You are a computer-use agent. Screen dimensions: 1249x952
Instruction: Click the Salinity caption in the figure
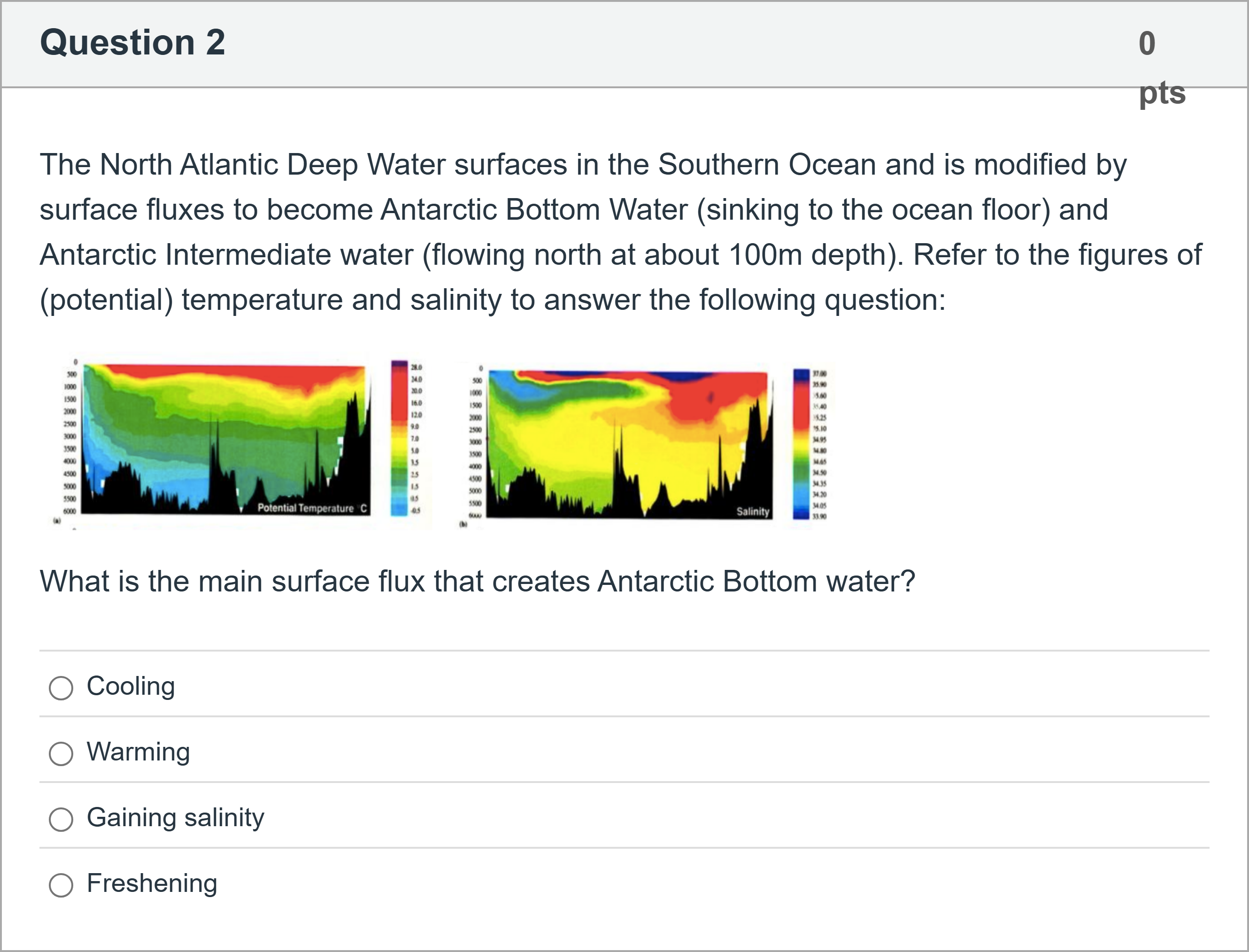click(x=753, y=512)
